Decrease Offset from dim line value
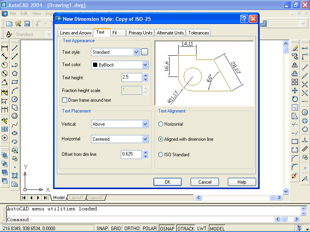310x232 pixels. click(x=146, y=157)
